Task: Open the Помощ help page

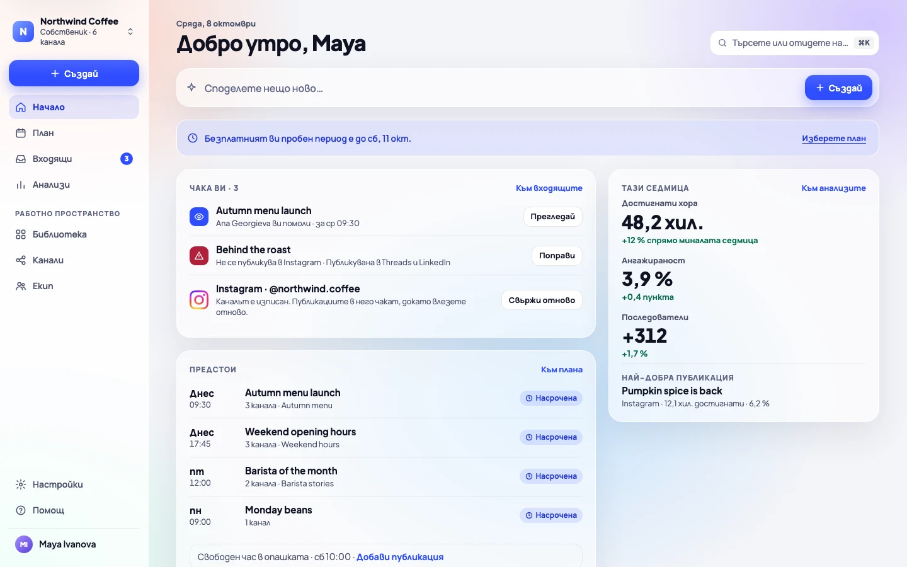Action: (x=74, y=510)
